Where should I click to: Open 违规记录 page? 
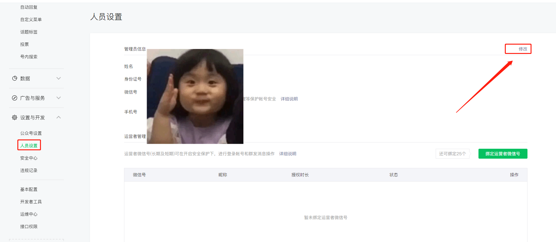29,170
